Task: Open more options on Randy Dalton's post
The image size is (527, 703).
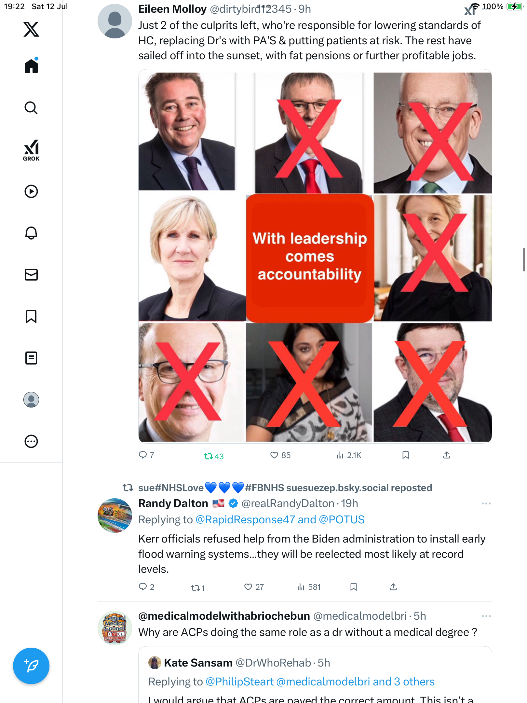Action: (486, 503)
